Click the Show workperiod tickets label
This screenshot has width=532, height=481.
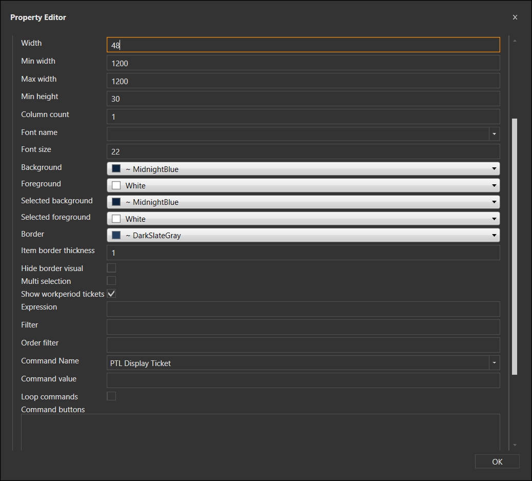63,294
